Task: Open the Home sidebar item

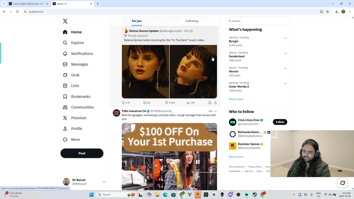Action: coord(72,32)
